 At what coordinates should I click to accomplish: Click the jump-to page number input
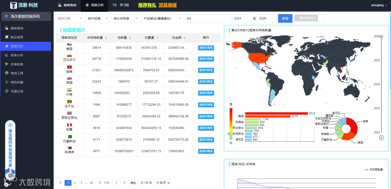pos(116,183)
